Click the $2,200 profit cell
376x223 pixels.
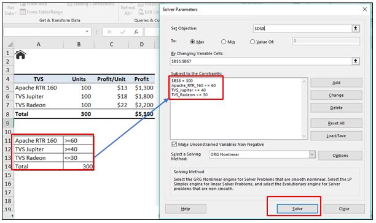[142, 105]
